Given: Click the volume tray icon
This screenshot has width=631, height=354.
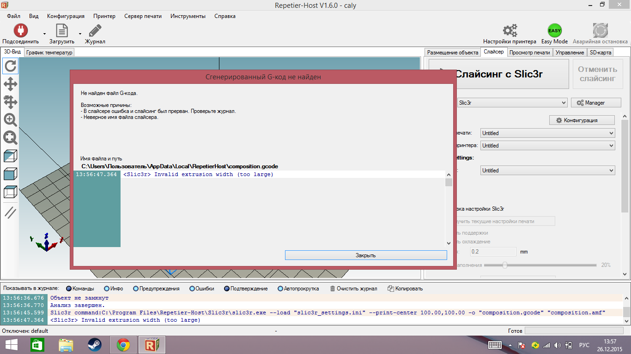Looking at the screenshot, I should [558, 345].
